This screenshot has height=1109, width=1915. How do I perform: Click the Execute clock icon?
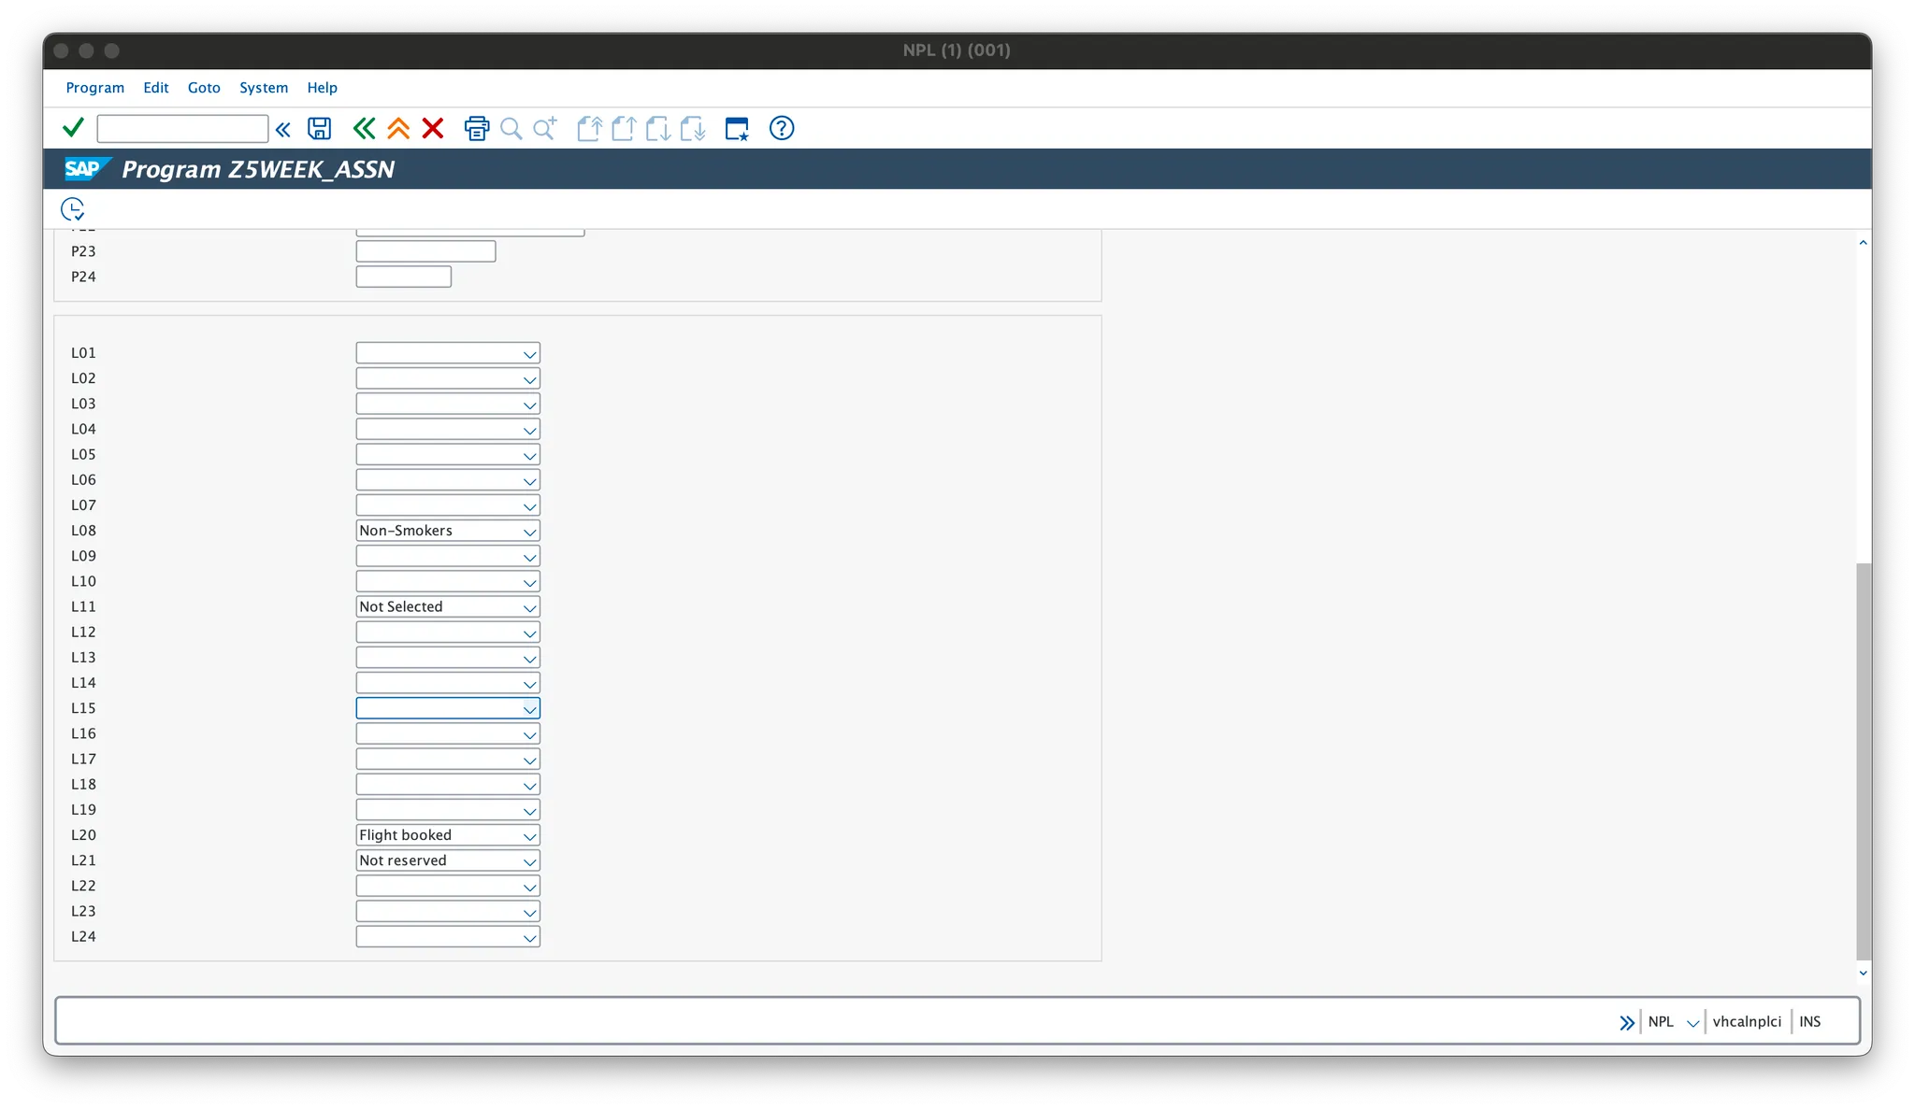pyautogui.click(x=72, y=208)
